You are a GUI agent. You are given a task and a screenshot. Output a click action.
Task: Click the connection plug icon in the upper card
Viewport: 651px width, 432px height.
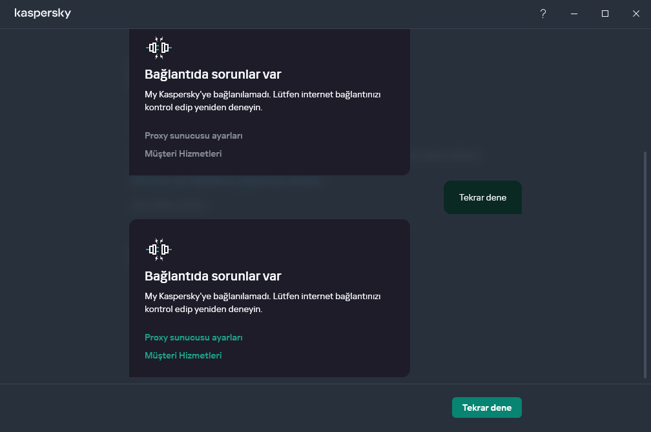click(159, 48)
